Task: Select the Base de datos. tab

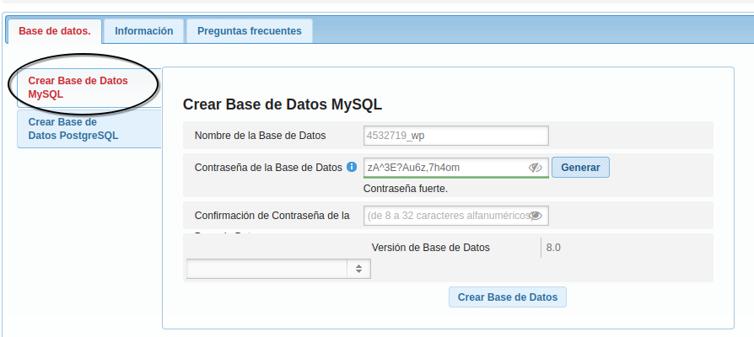Action: point(54,31)
